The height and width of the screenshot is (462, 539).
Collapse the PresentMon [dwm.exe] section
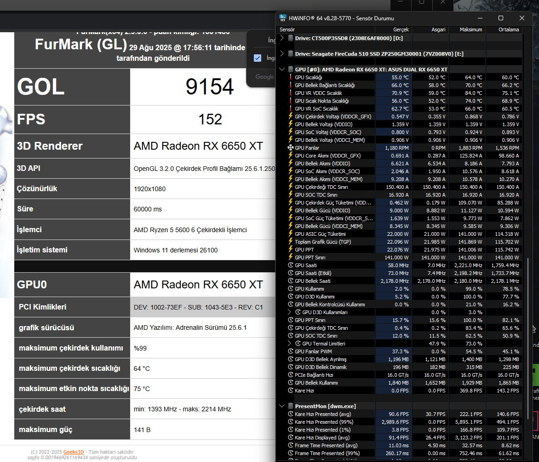coord(282,406)
